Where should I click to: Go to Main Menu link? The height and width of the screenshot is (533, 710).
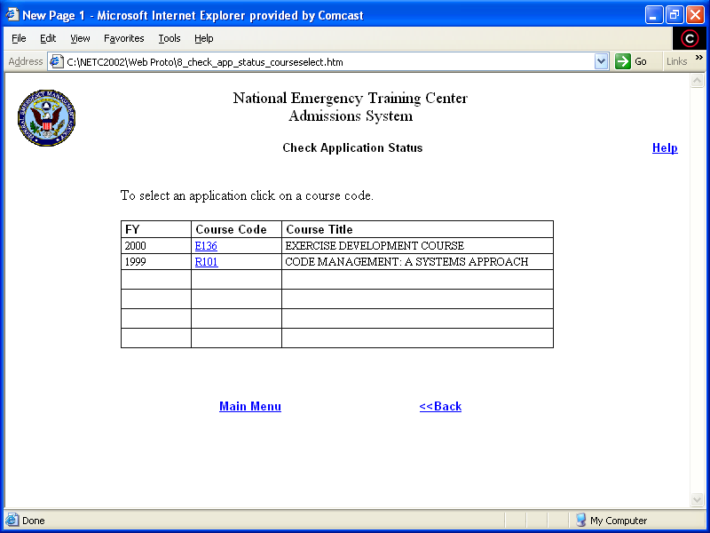click(250, 407)
